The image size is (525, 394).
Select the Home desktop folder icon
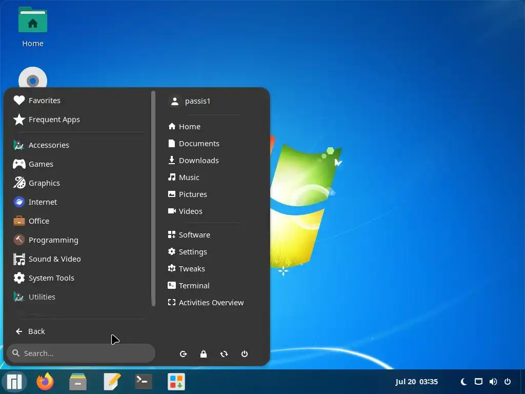[x=33, y=28]
